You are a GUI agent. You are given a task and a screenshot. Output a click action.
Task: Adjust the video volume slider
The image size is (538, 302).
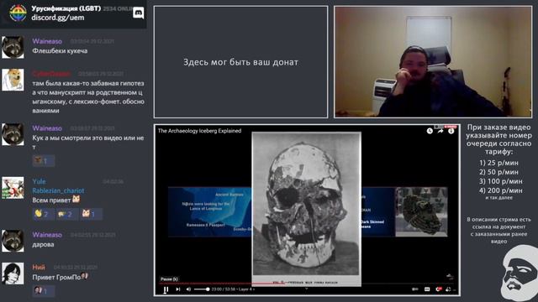tap(202, 289)
